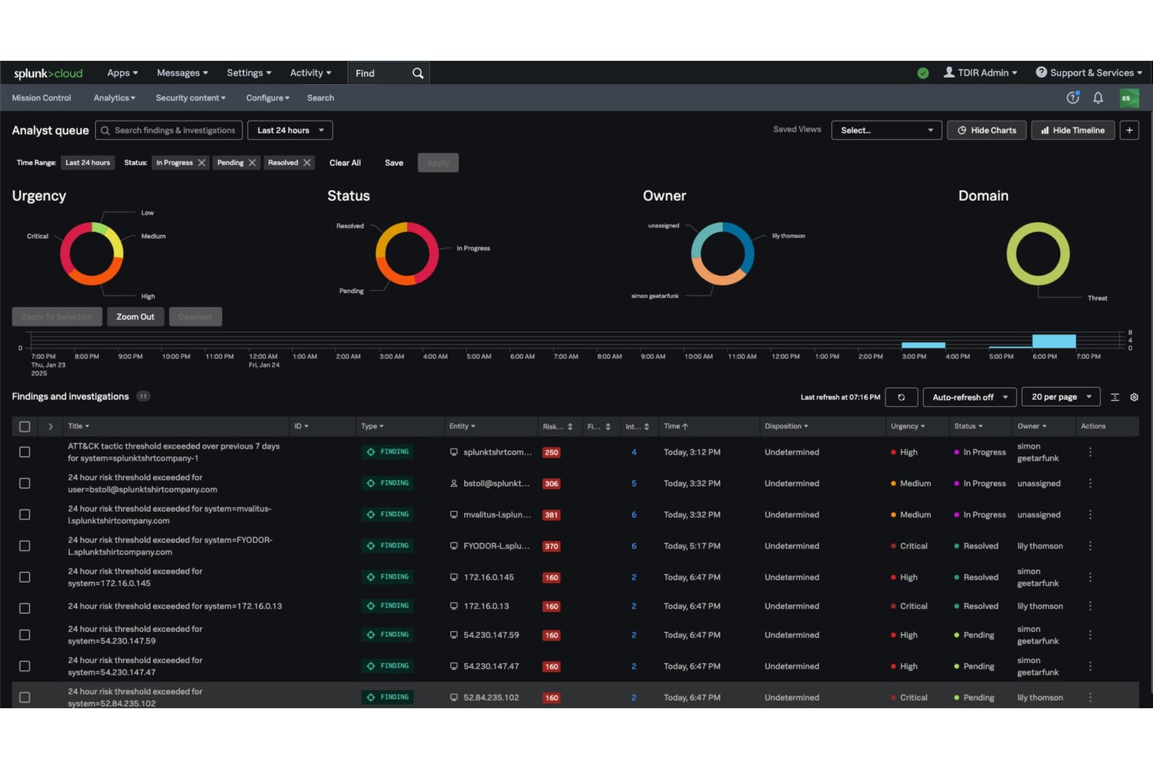1153x769 pixels.
Task: Sort by Risk column arrows
Action: (570, 427)
